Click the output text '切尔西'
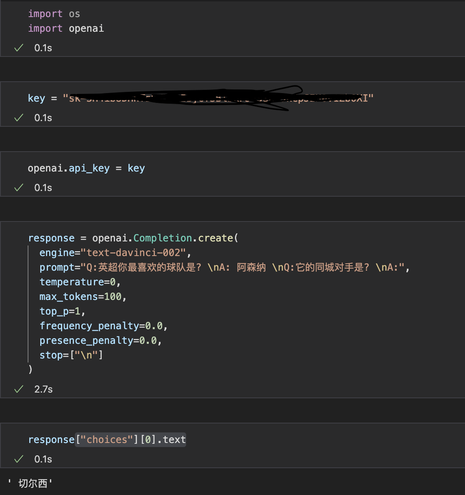465x495 pixels. 30,484
